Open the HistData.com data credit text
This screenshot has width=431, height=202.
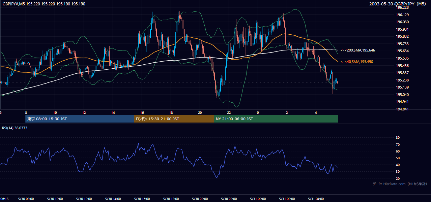tap(400, 184)
